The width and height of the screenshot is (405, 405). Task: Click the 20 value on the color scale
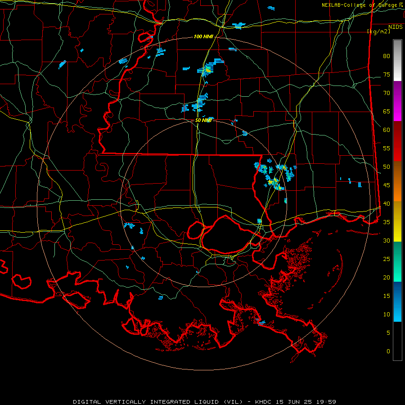tap(387, 277)
